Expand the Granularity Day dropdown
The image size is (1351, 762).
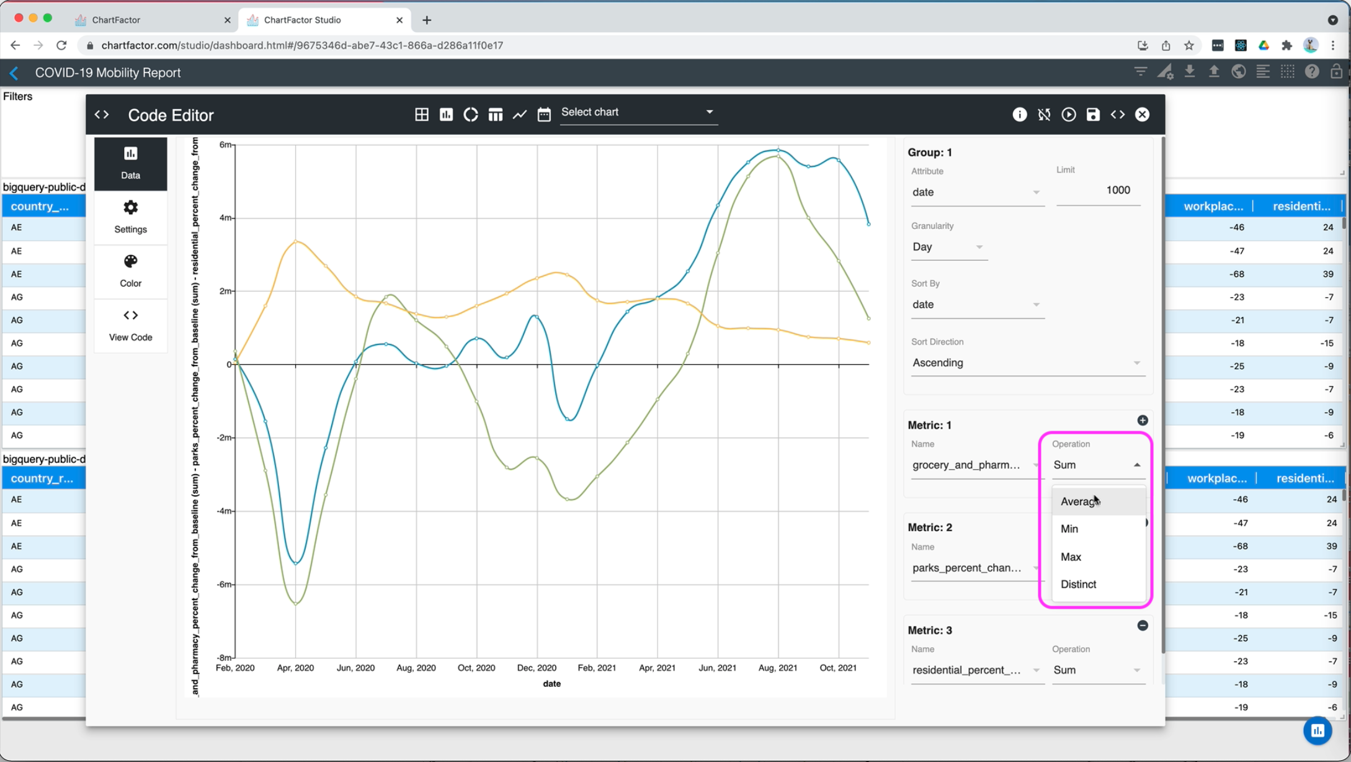pos(948,247)
